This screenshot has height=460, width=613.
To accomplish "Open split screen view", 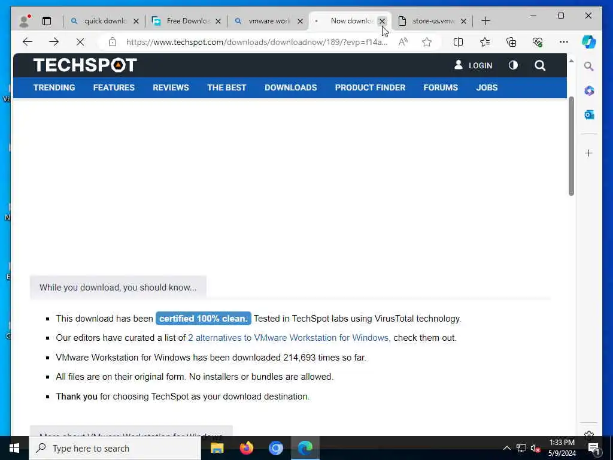I will point(458,42).
